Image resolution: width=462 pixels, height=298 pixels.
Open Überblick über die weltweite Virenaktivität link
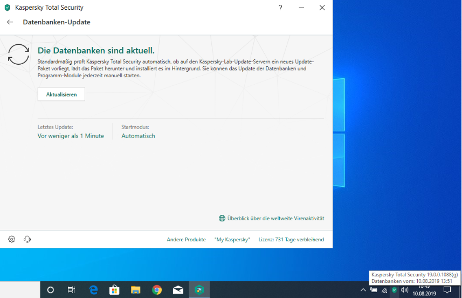(275, 218)
